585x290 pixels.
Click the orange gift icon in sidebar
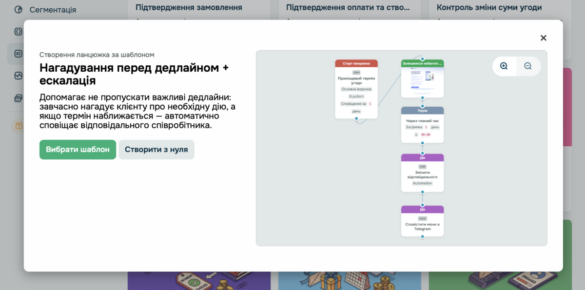click(x=19, y=126)
